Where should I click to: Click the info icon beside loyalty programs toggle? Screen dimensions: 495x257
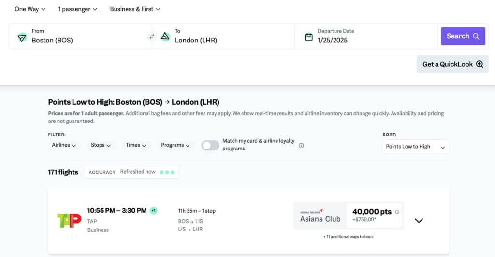[301, 146]
